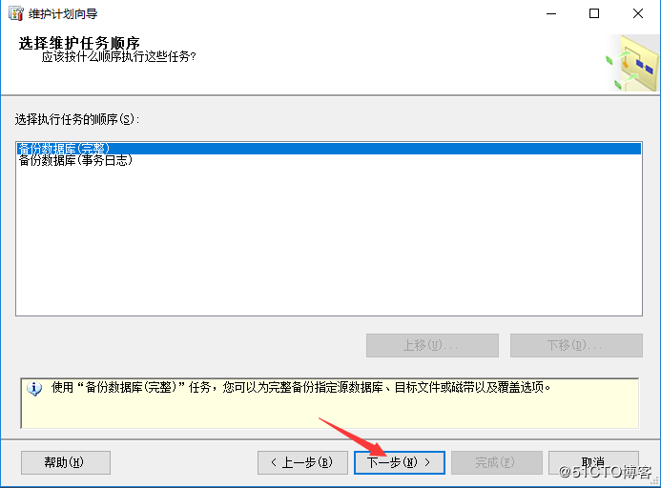Screen dimensions: 661x488
Task: Proceed with 下一步(N) button
Action: [400, 462]
